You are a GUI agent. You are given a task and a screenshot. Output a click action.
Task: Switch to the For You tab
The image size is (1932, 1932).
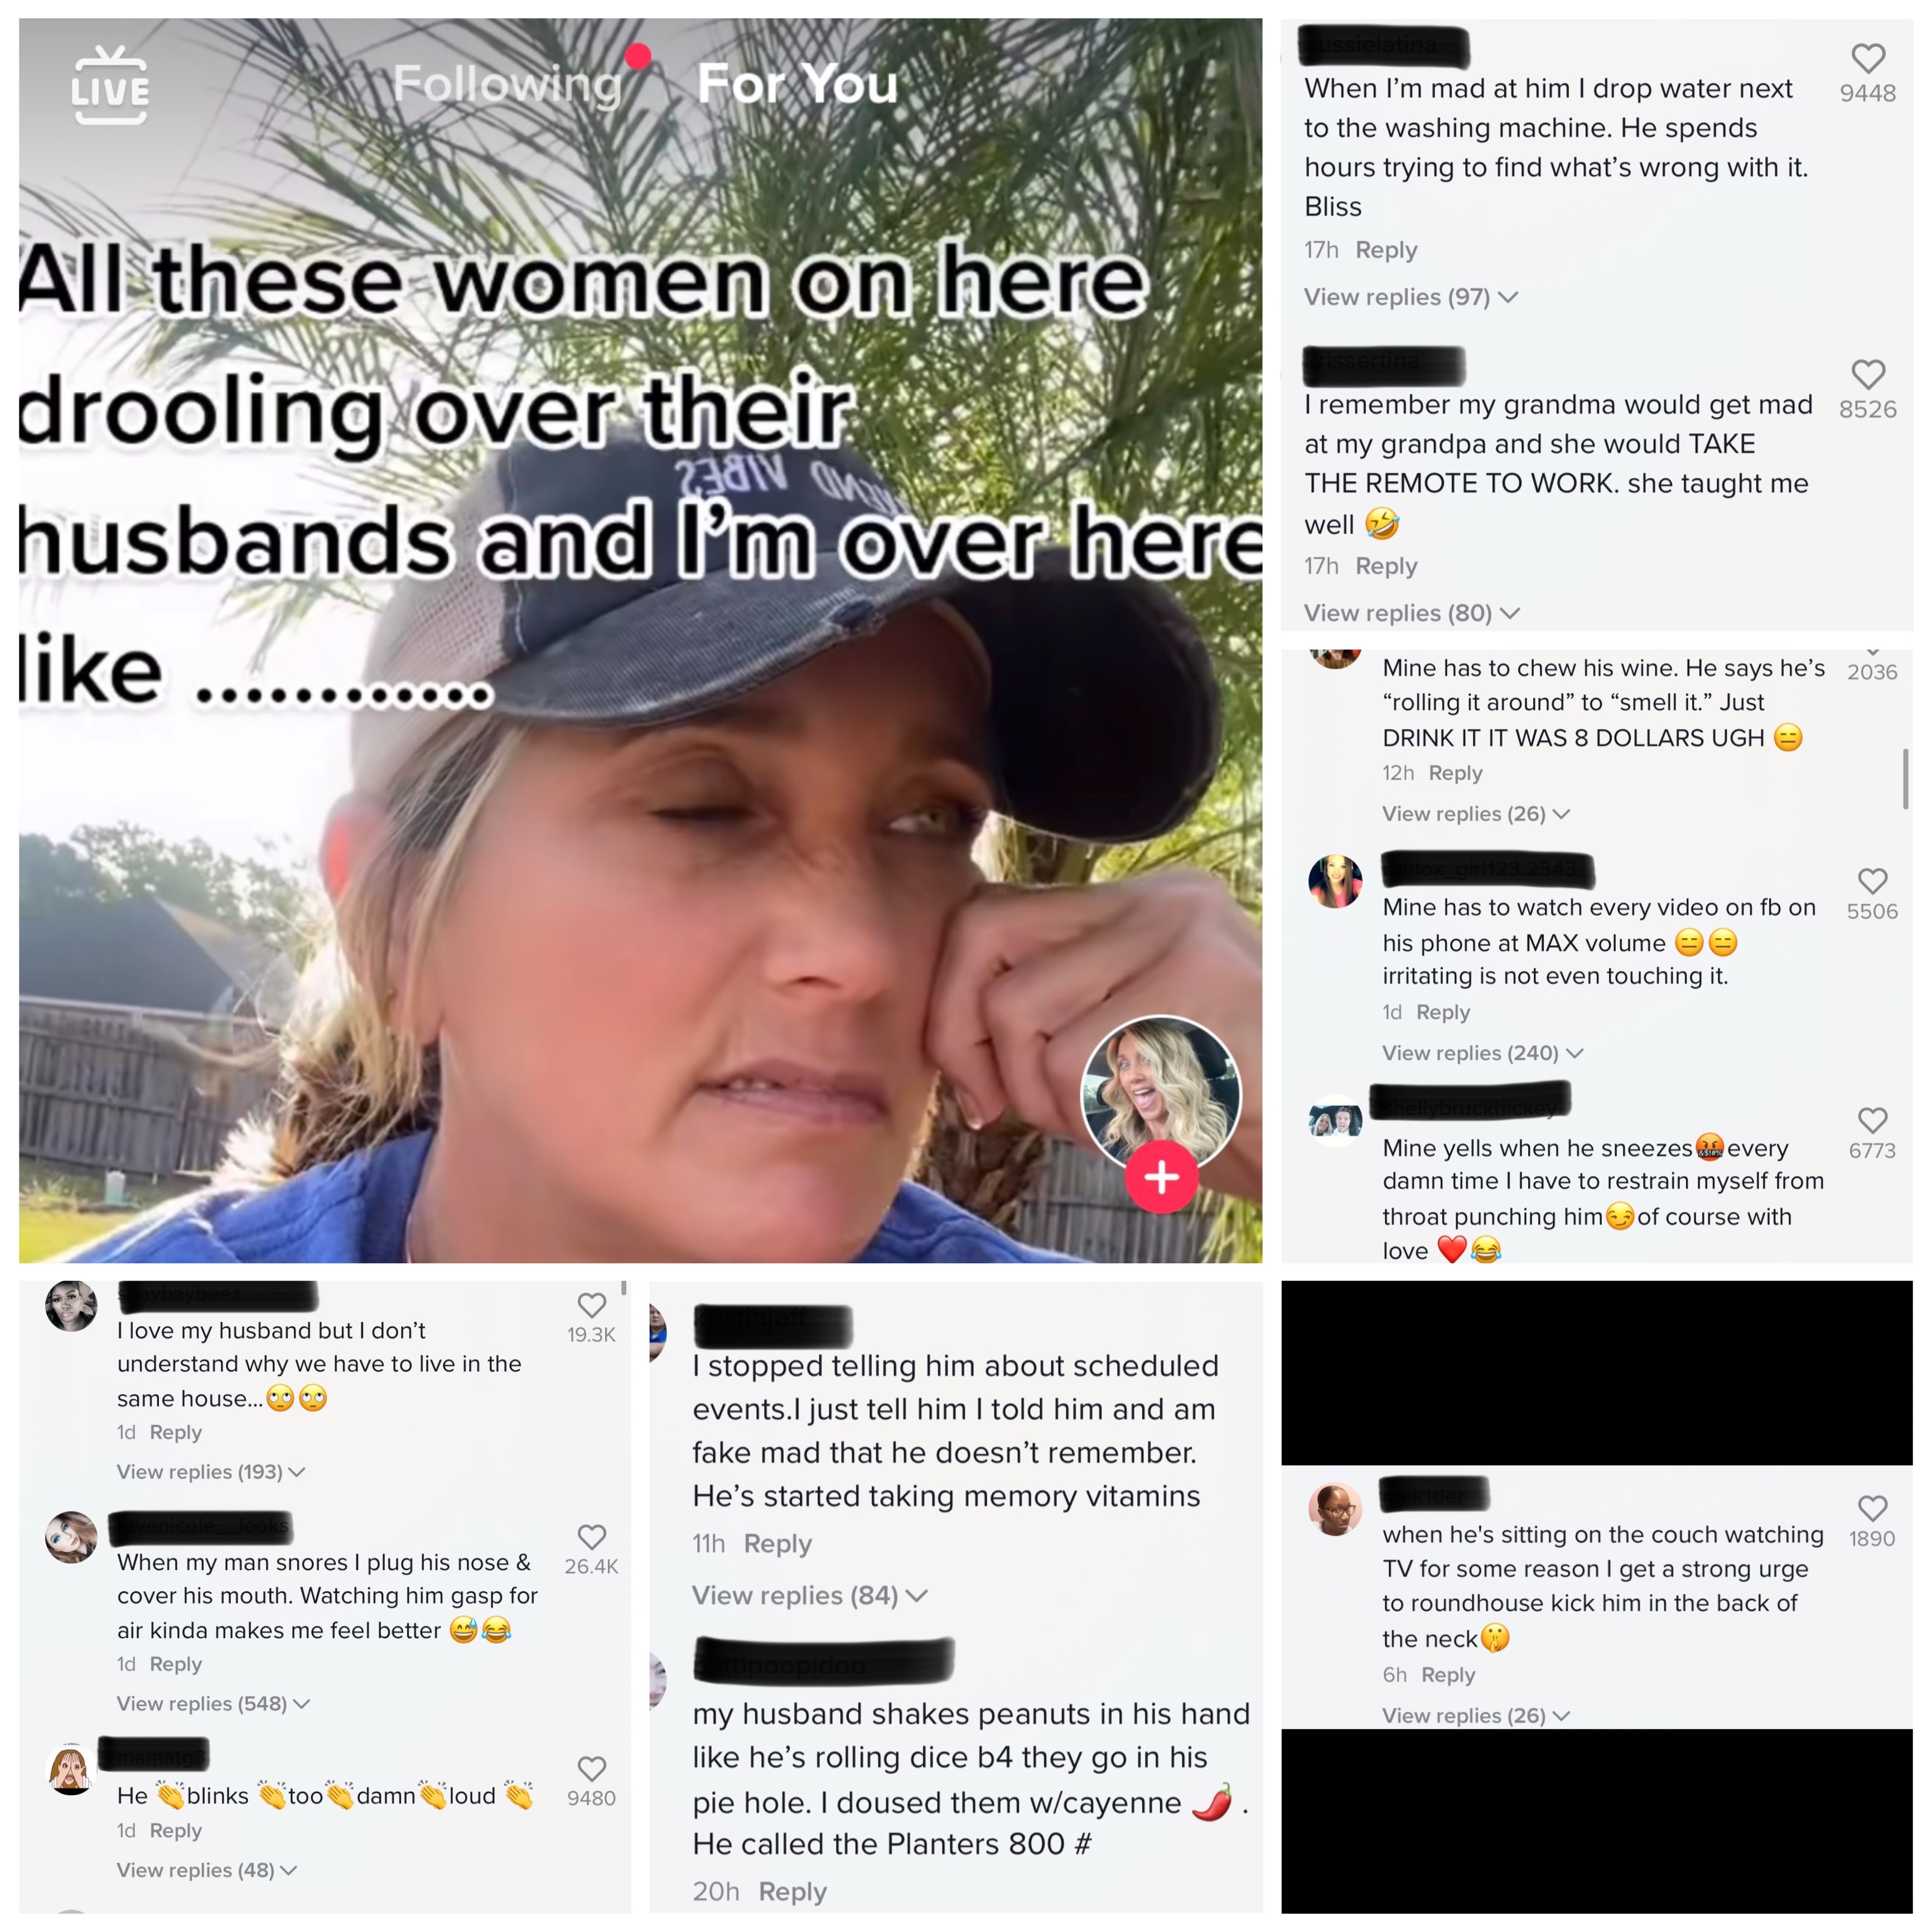797,83
